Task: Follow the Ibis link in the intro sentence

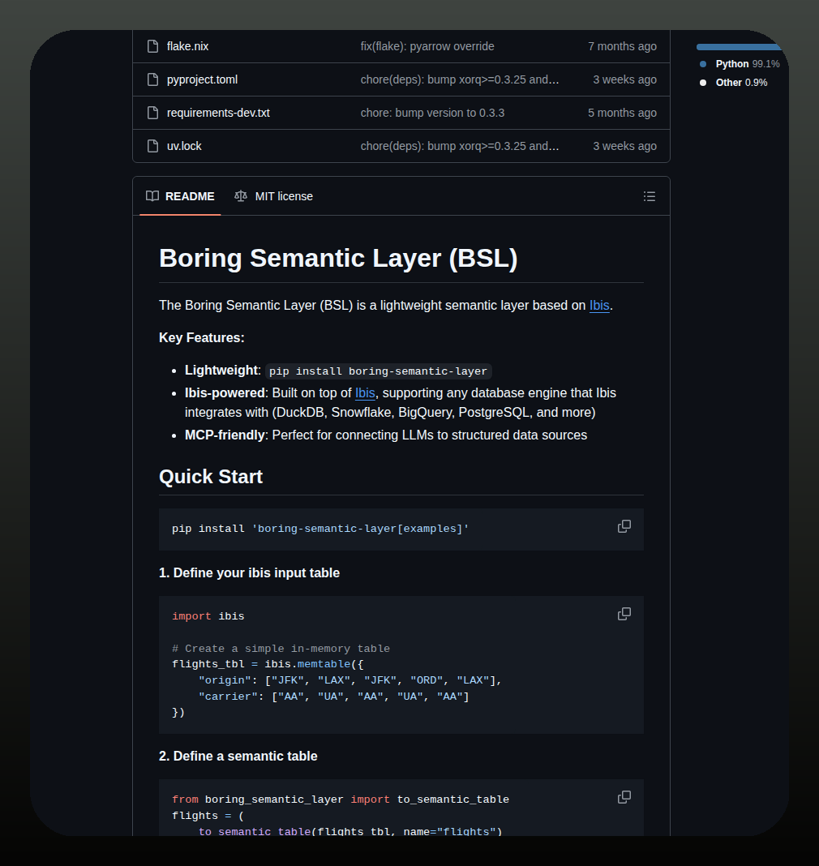Action: click(599, 306)
